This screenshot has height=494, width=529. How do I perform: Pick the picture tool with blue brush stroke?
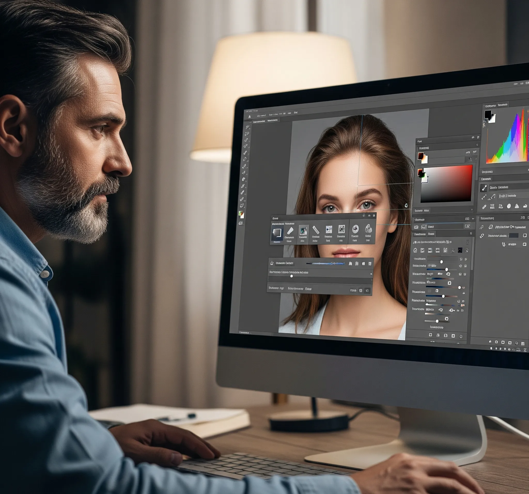point(329,229)
